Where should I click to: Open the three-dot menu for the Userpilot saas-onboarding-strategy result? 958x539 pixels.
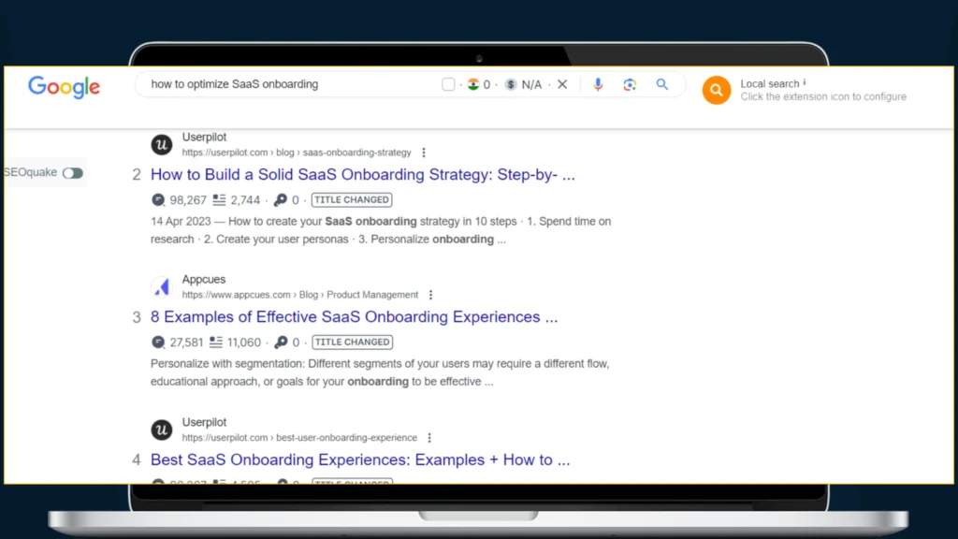coord(424,153)
